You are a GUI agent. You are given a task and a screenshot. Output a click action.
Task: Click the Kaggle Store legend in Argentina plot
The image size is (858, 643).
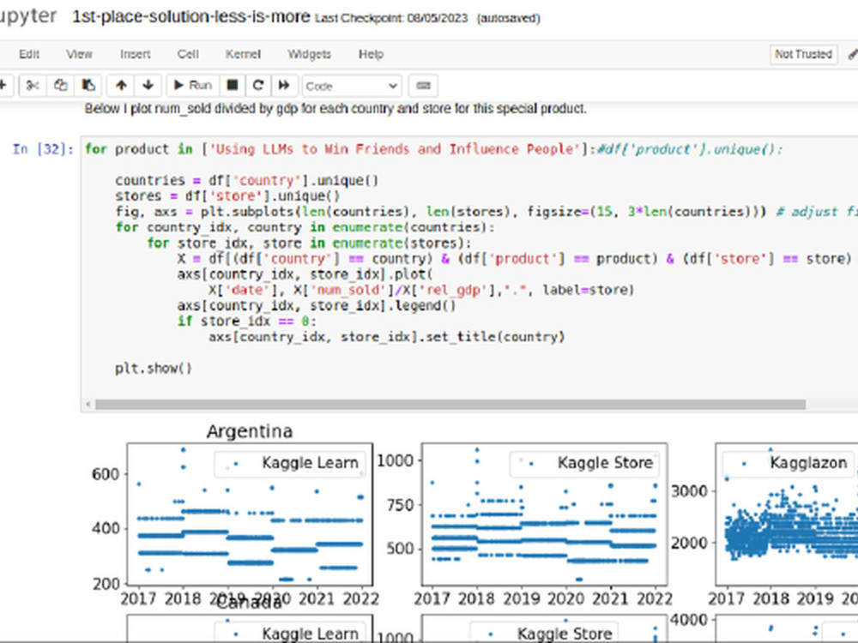[x=584, y=464]
